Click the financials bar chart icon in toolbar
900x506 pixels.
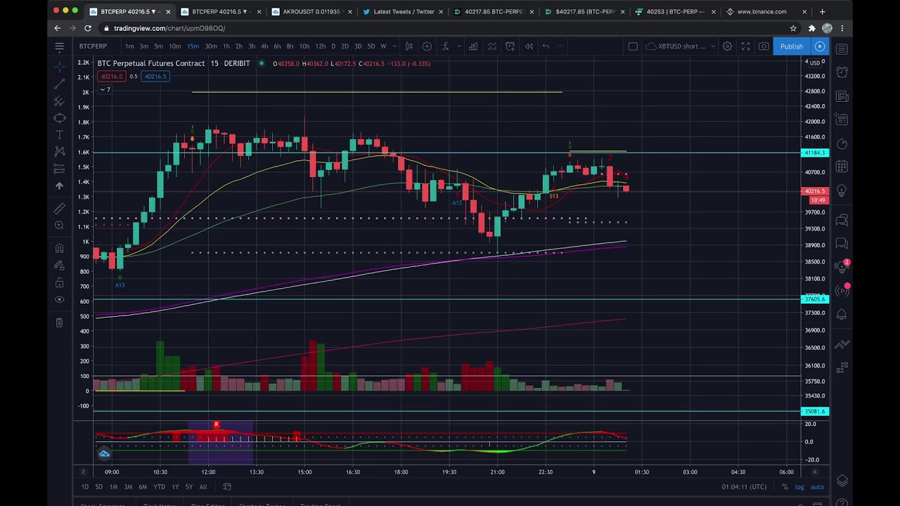473,46
